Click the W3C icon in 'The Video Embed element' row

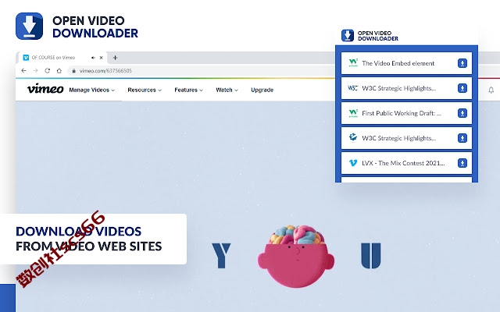353,62
